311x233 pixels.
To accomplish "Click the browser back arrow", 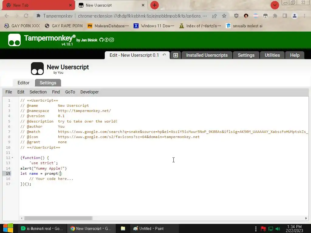I will point(7,16).
